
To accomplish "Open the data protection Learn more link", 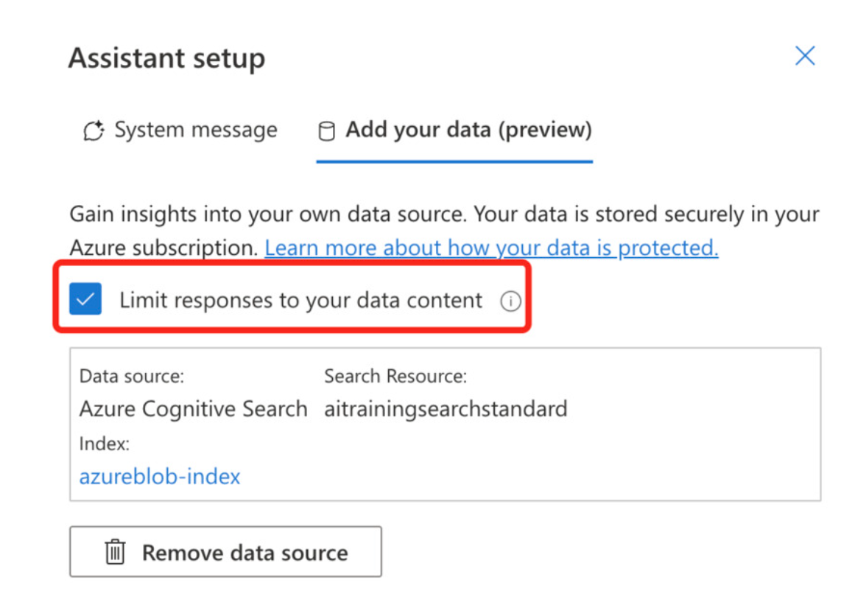I will click(491, 248).
